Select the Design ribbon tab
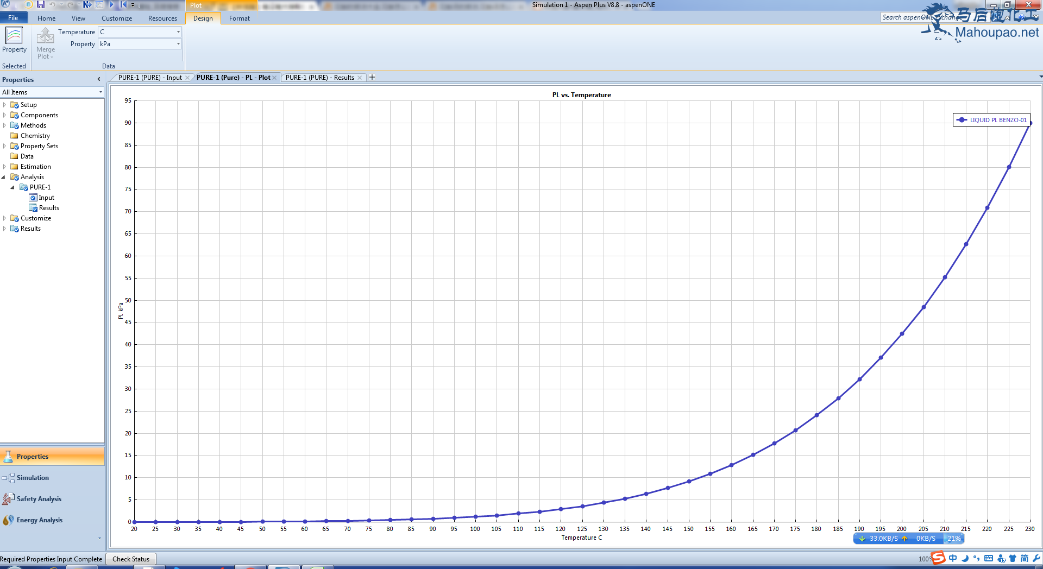This screenshot has width=1043, height=569. pyautogui.click(x=203, y=18)
